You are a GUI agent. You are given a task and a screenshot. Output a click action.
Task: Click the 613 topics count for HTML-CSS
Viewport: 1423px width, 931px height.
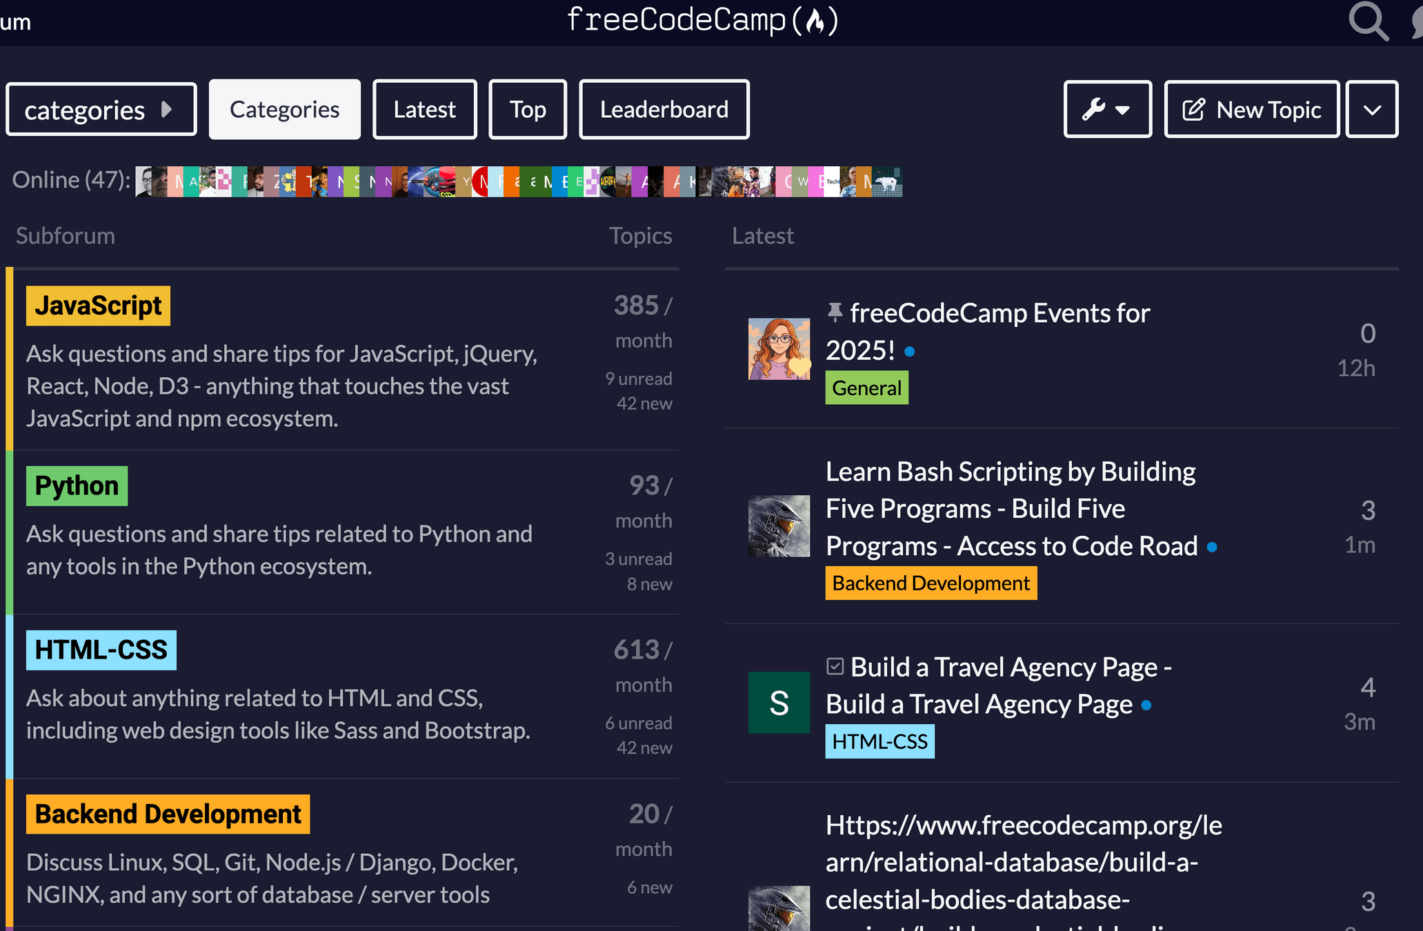[636, 650]
